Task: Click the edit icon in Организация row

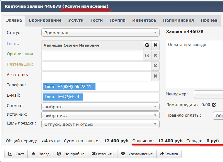Action: click(147, 56)
